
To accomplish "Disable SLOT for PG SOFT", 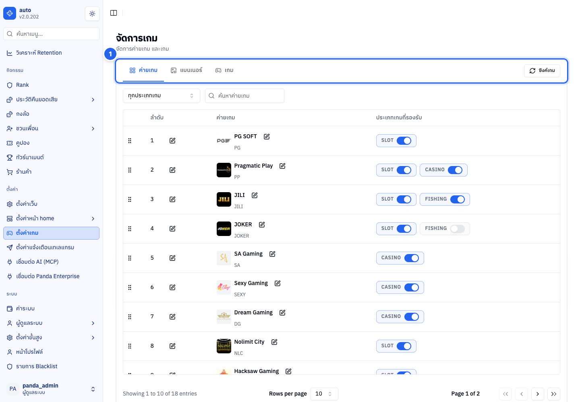I will 404,141.
